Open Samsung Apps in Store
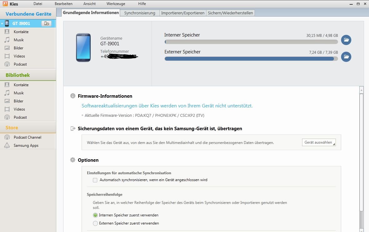The height and width of the screenshot is (232, 369). pyautogui.click(x=26, y=146)
